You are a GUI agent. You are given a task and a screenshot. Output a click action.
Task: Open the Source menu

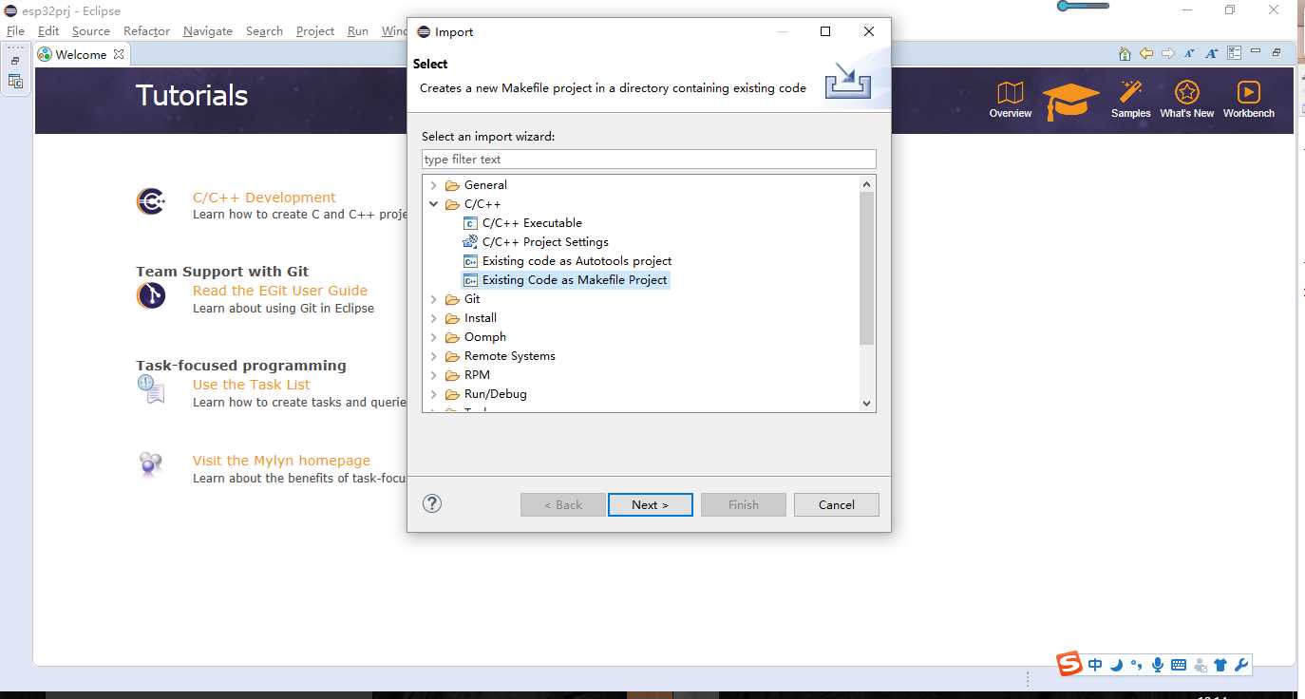[x=91, y=30]
